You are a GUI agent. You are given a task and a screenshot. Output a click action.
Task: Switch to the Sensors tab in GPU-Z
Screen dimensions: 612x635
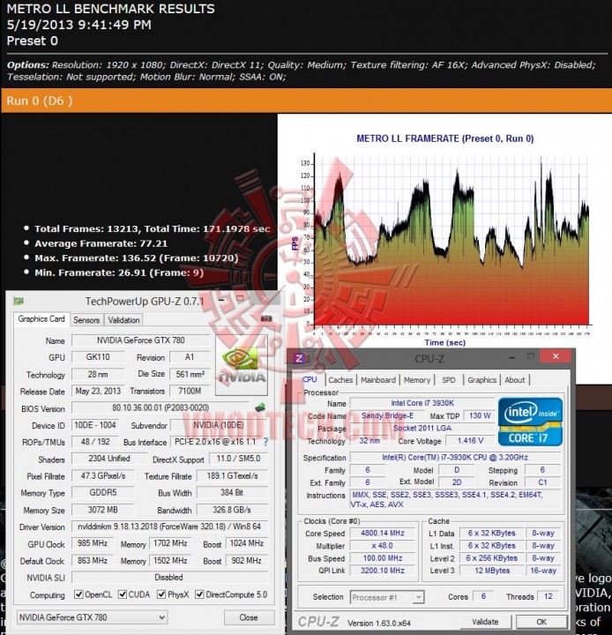click(x=86, y=320)
